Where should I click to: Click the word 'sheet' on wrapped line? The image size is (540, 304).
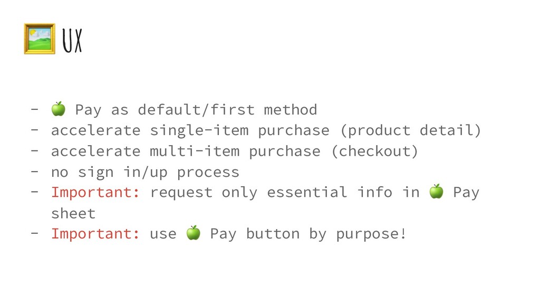(73, 213)
